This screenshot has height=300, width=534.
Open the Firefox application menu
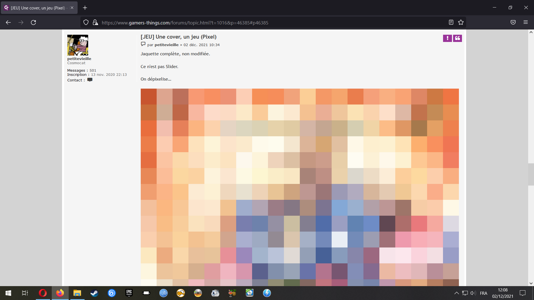[526, 22]
